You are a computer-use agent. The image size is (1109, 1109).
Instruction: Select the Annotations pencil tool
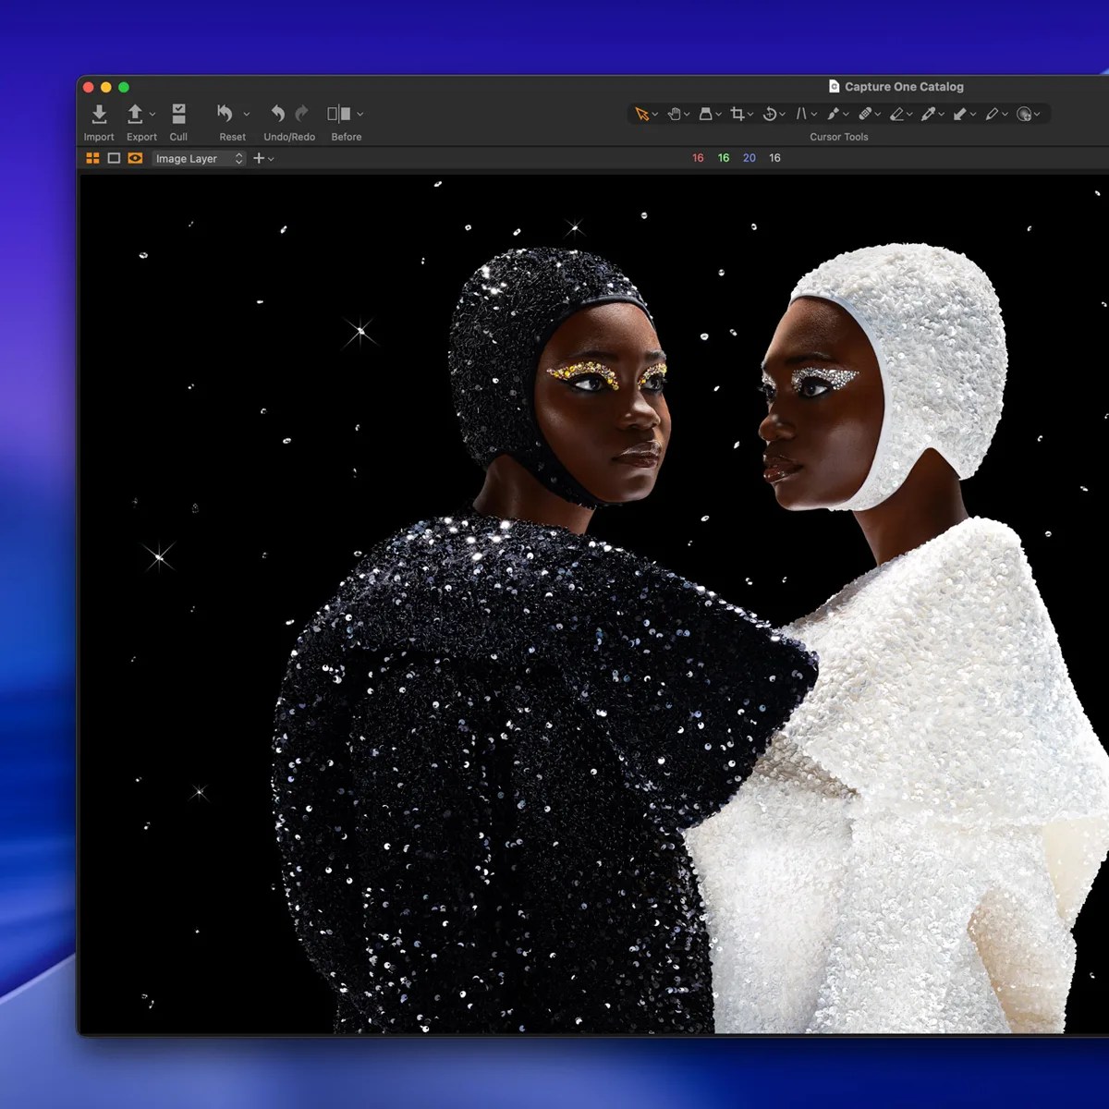tap(992, 114)
